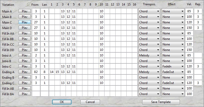Play the Main A variation
The height and width of the screenshot is (107, 204).
tap(25, 11)
